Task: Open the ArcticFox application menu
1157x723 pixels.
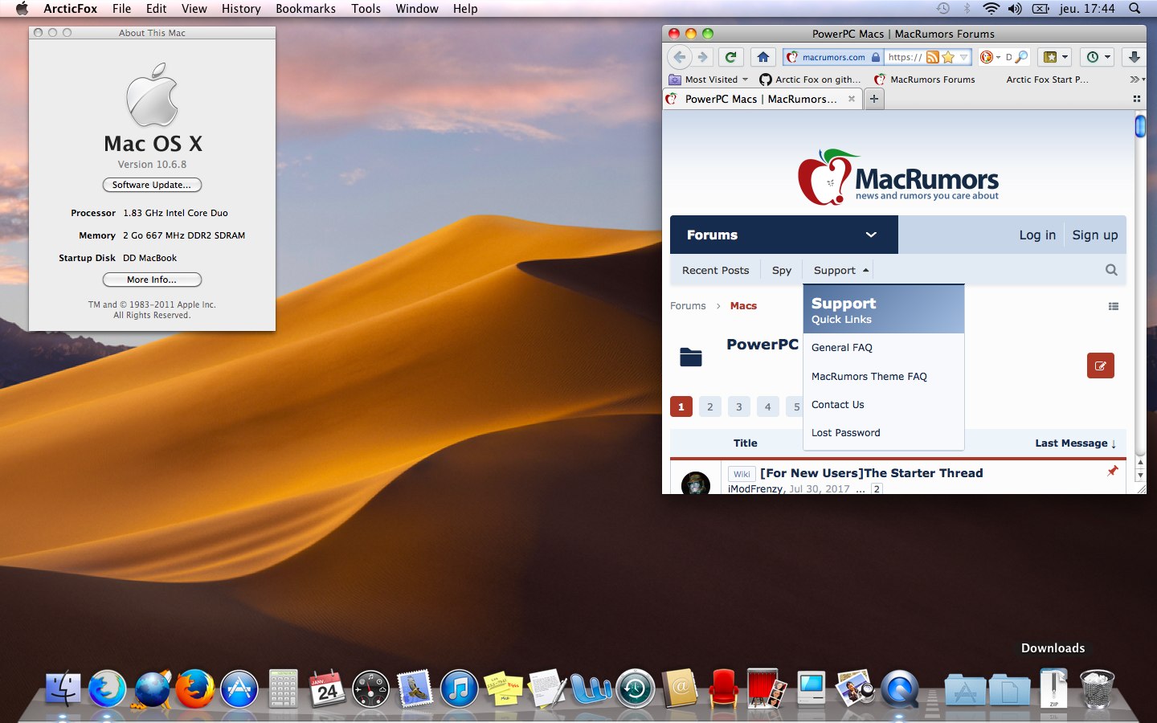Action: coord(71,9)
